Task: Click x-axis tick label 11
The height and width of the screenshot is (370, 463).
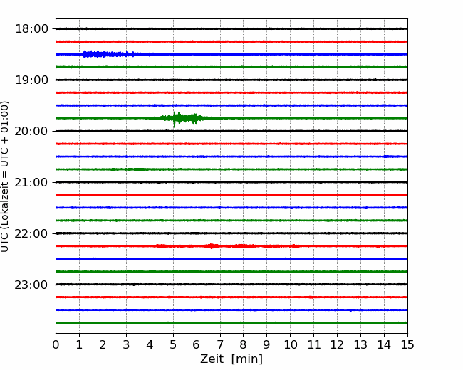Action: click(x=313, y=344)
